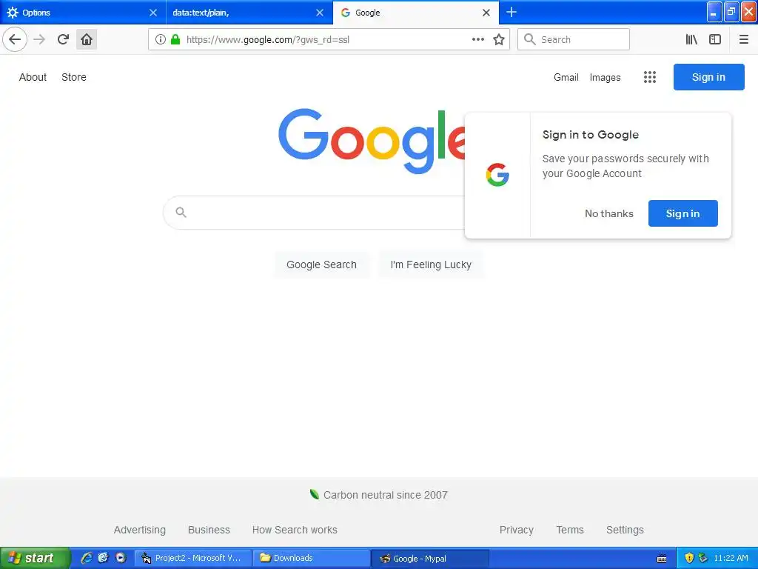
Task: Click I'm Feeling Lucky button
Action: click(431, 264)
